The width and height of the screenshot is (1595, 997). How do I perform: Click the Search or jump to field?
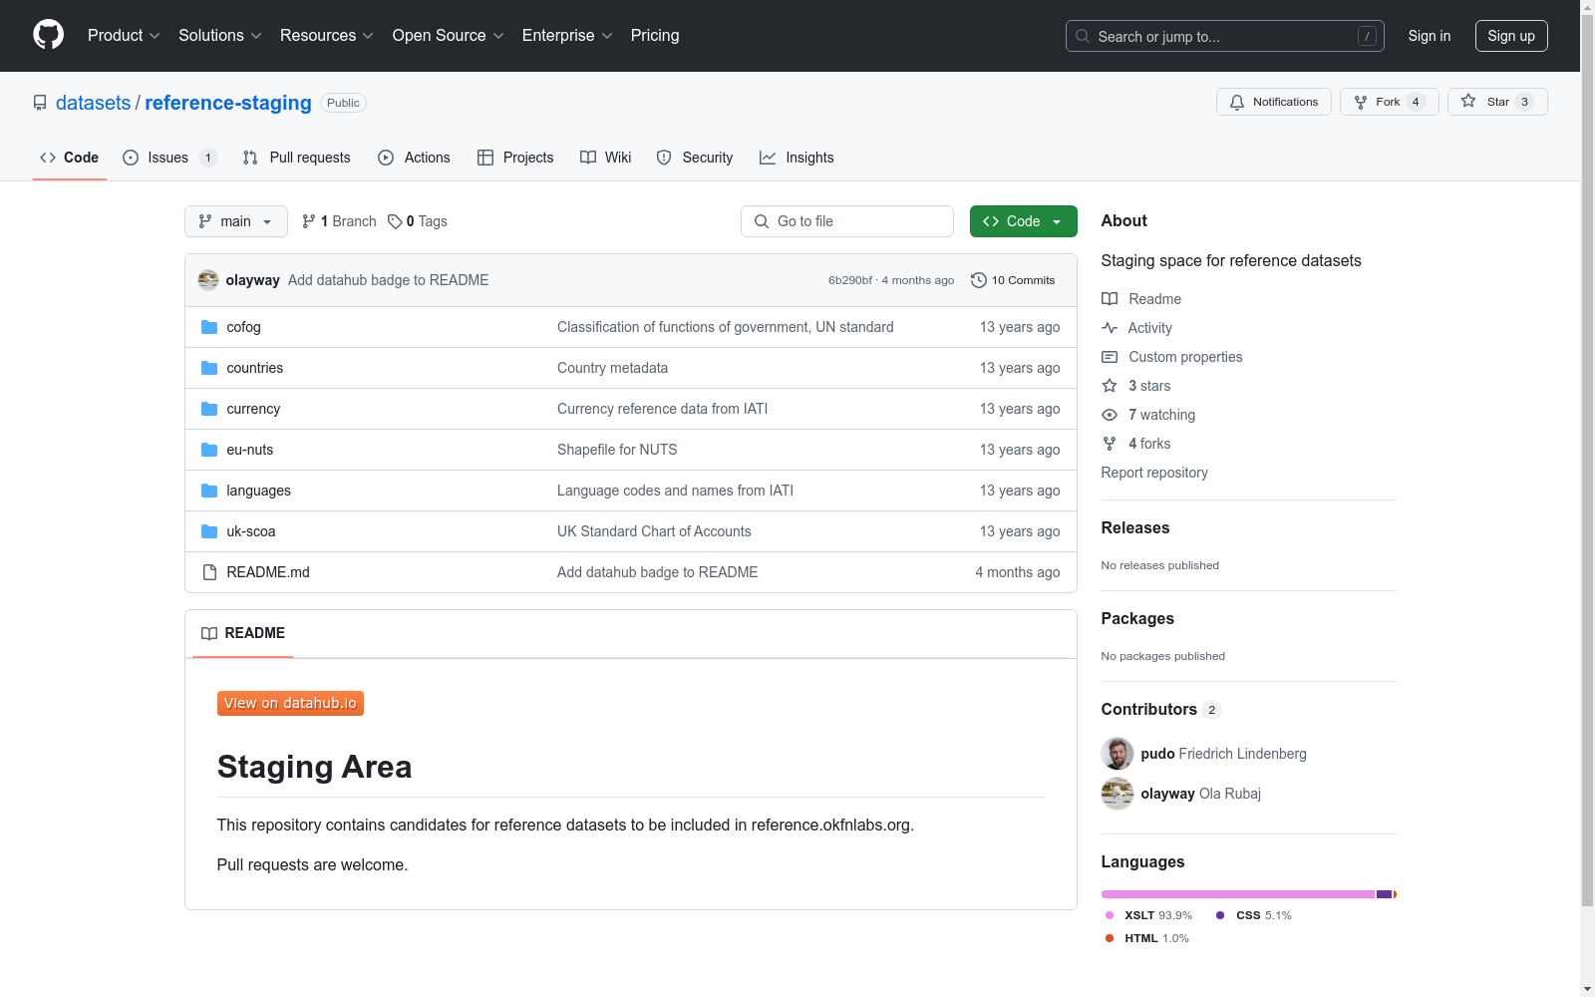1225,36
